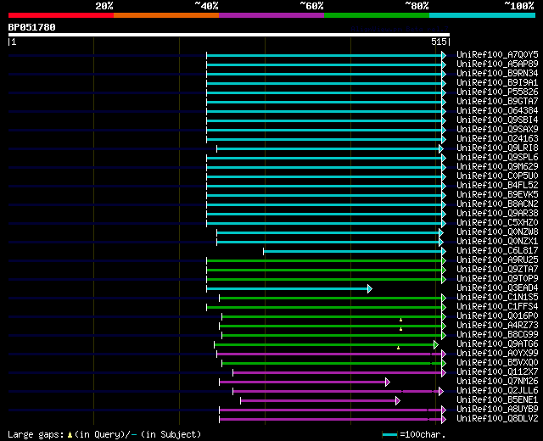Click the red 20% identity legend swatch

[61, 15]
